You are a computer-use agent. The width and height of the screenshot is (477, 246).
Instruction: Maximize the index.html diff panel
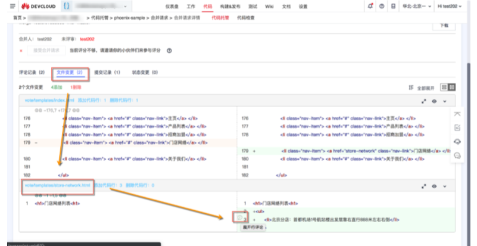[x=424, y=101]
